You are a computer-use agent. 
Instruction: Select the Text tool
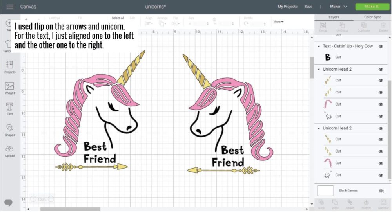tap(10, 108)
